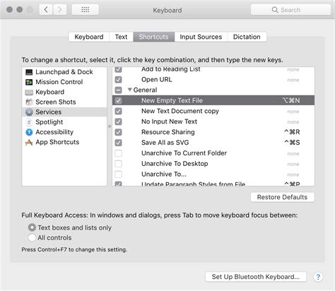Switch to the Input Sources tab
Image resolution: width=335 pixels, height=291 pixels.
201,37
